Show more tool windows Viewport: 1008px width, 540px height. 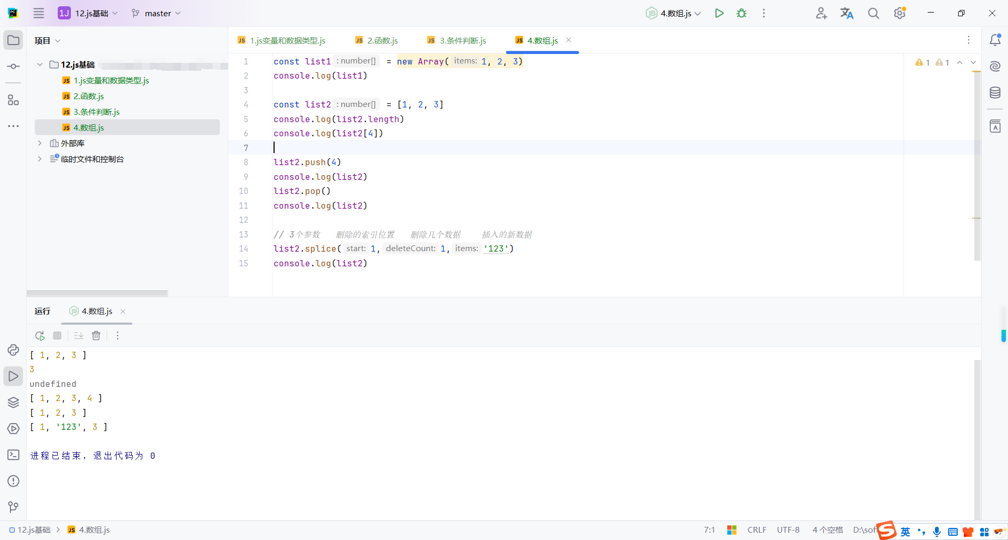13,126
